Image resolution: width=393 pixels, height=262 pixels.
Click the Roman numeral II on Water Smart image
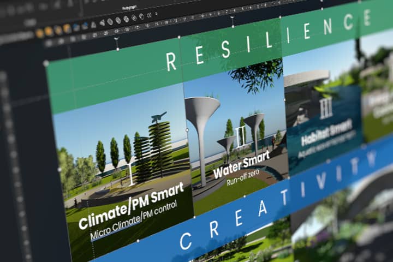241,136
